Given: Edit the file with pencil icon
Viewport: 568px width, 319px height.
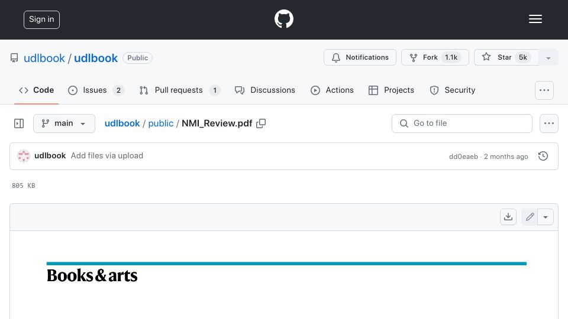Looking at the screenshot, I should click(x=530, y=217).
